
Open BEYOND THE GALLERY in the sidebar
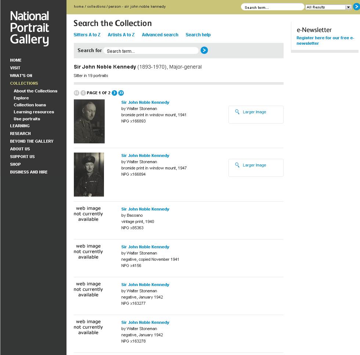(x=32, y=141)
